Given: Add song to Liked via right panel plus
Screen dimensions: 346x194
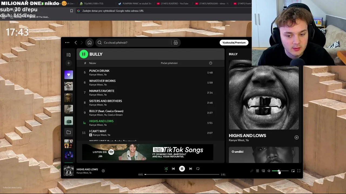Looking at the screenshot, I should (x=297, y=137).
